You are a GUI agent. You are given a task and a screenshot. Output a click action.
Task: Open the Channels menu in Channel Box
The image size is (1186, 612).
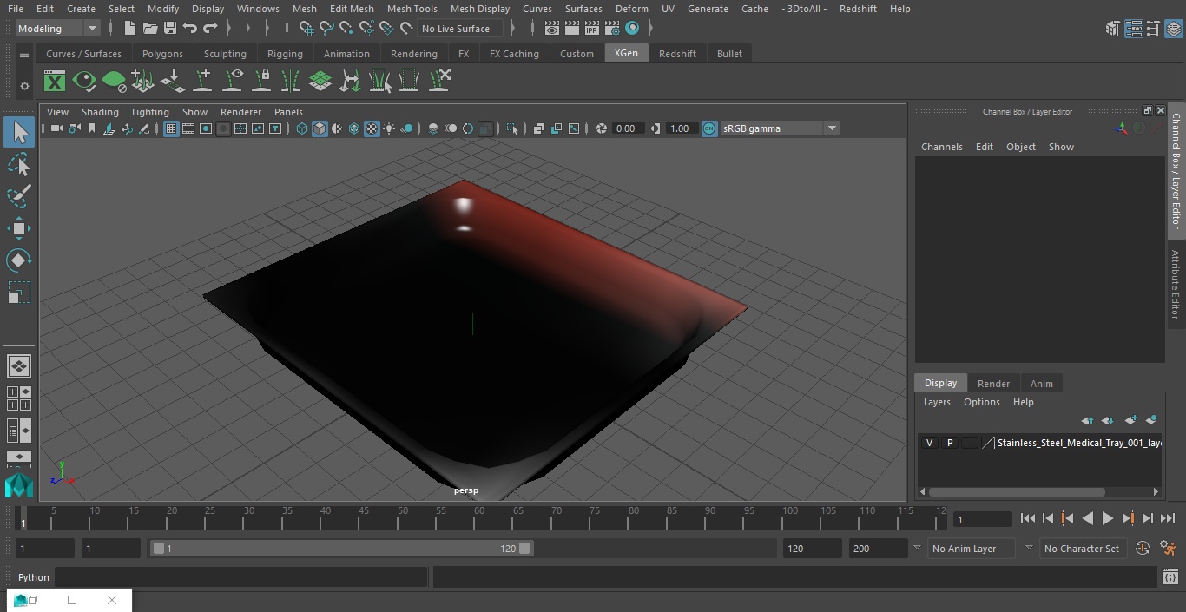(941, 147)
